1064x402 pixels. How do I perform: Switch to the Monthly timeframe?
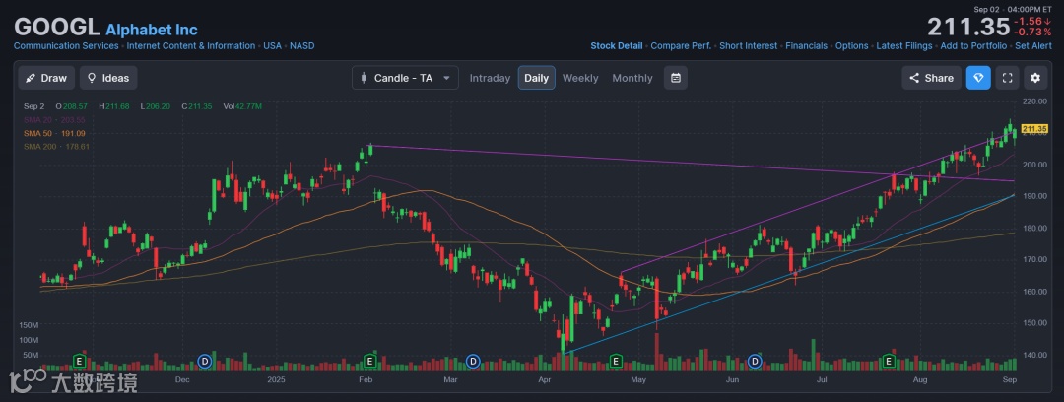632,78
